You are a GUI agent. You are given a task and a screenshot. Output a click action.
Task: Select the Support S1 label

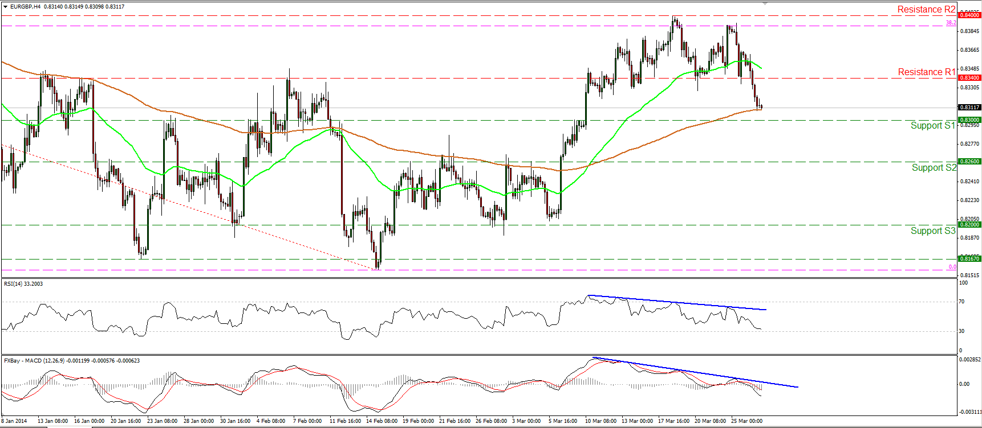(x=932, y=126)
